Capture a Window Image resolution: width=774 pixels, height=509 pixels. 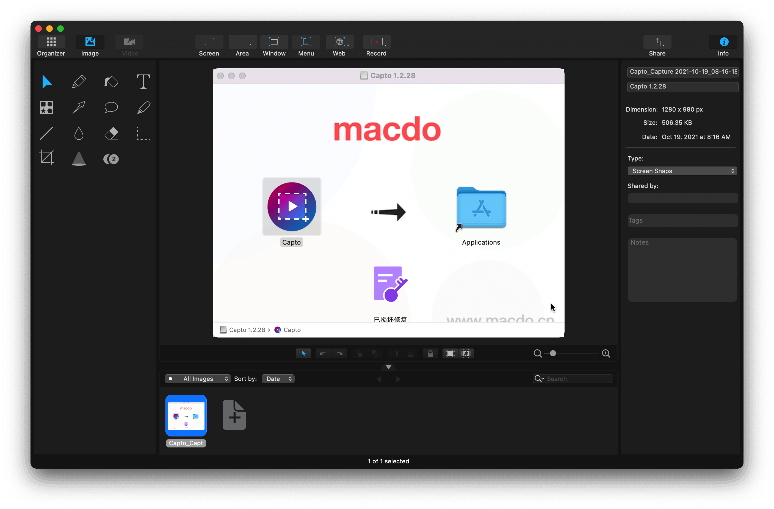coord(274,46)
